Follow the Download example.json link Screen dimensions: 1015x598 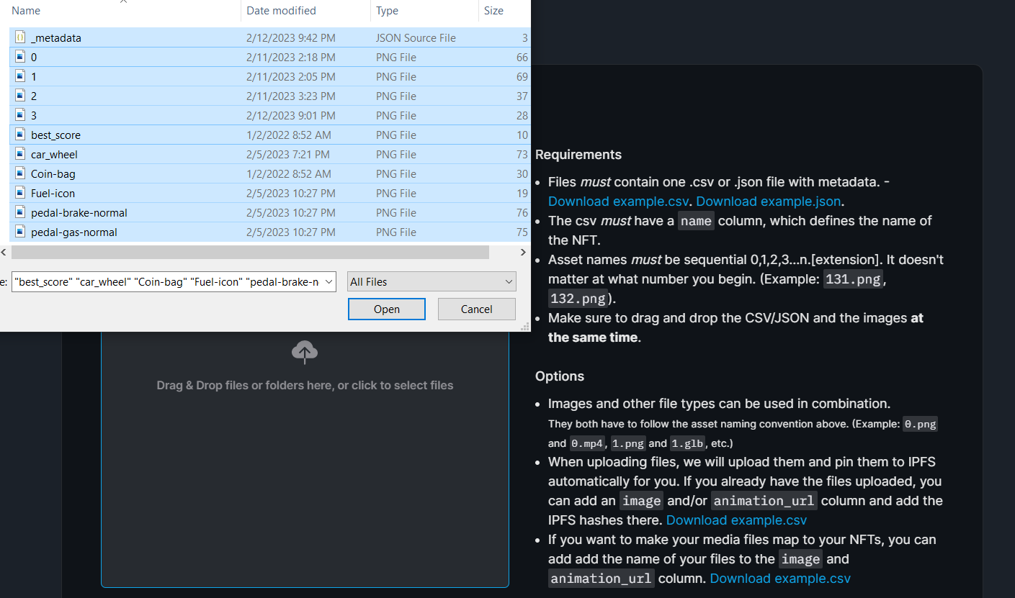(x=768, y=201)
